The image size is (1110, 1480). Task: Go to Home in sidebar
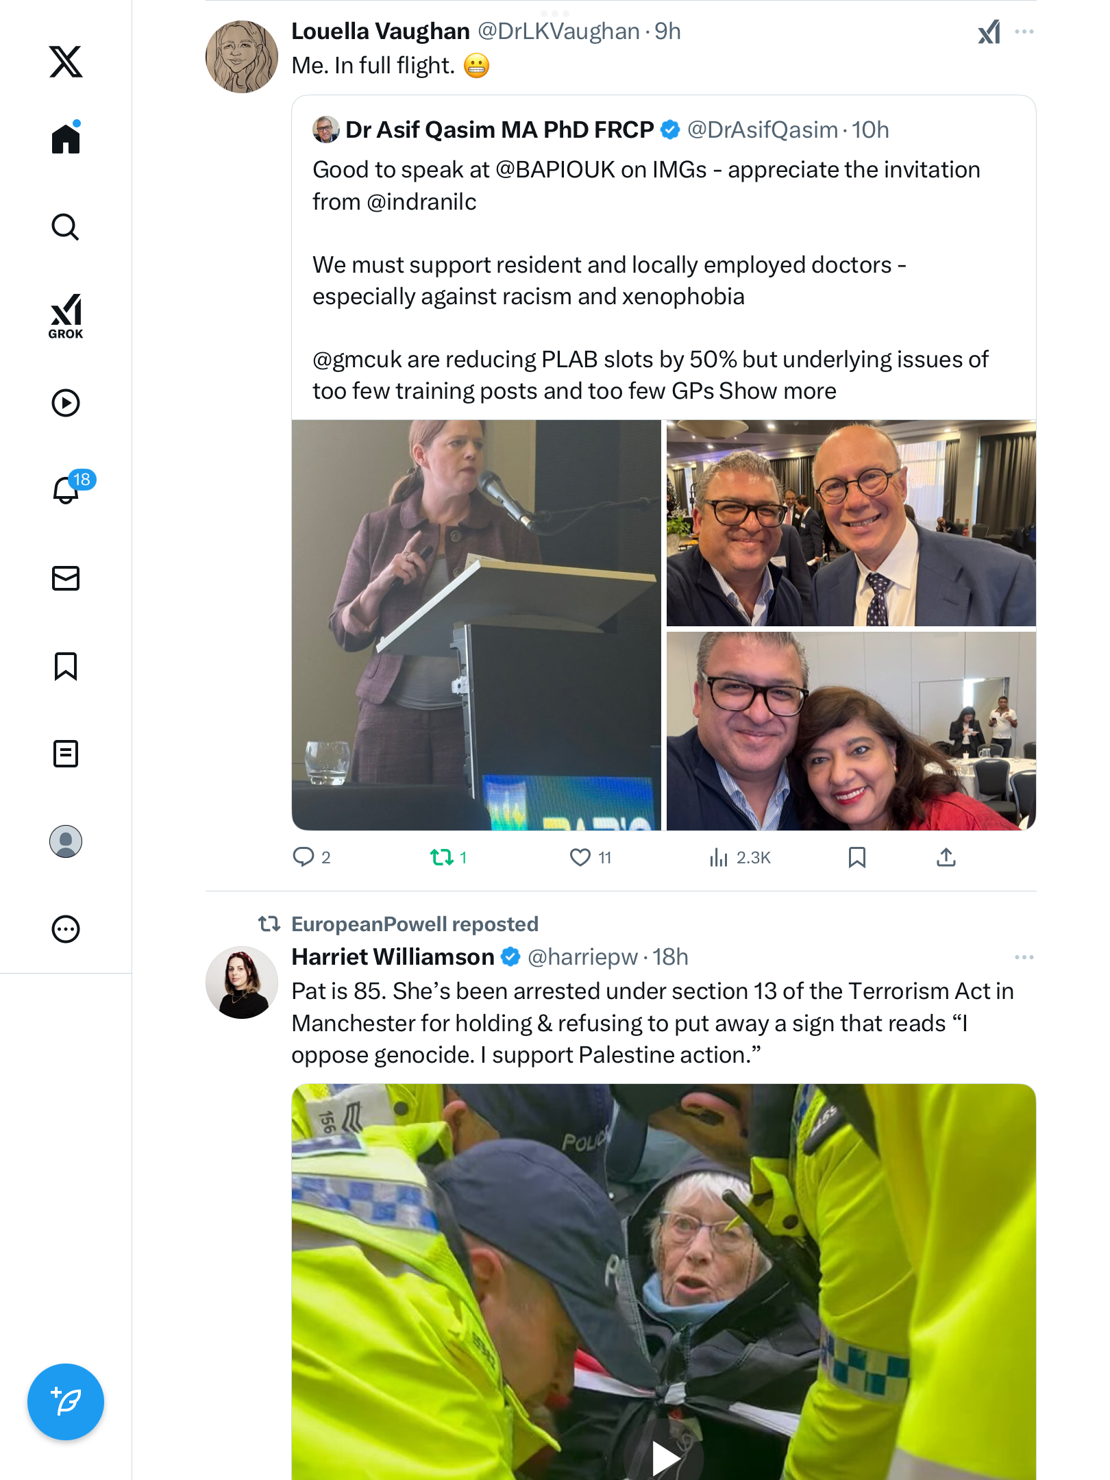coord(66,139)
